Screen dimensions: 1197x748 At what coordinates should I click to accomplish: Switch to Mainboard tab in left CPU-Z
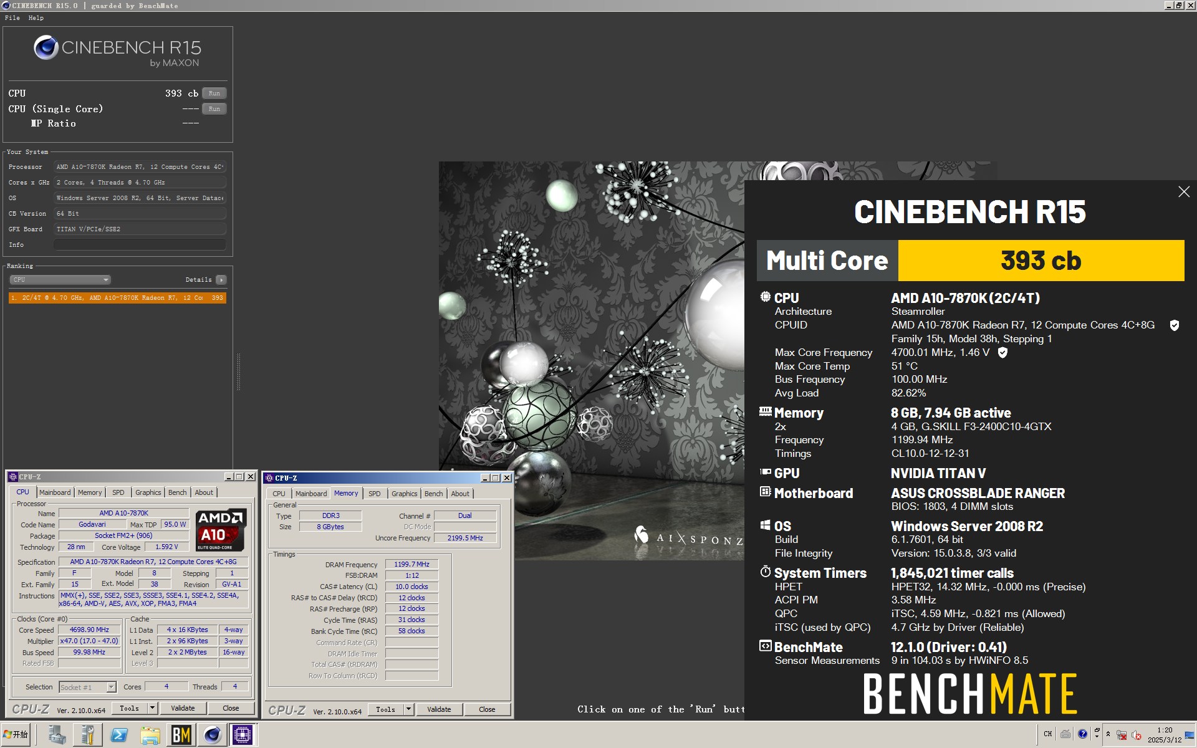point(55,492)
